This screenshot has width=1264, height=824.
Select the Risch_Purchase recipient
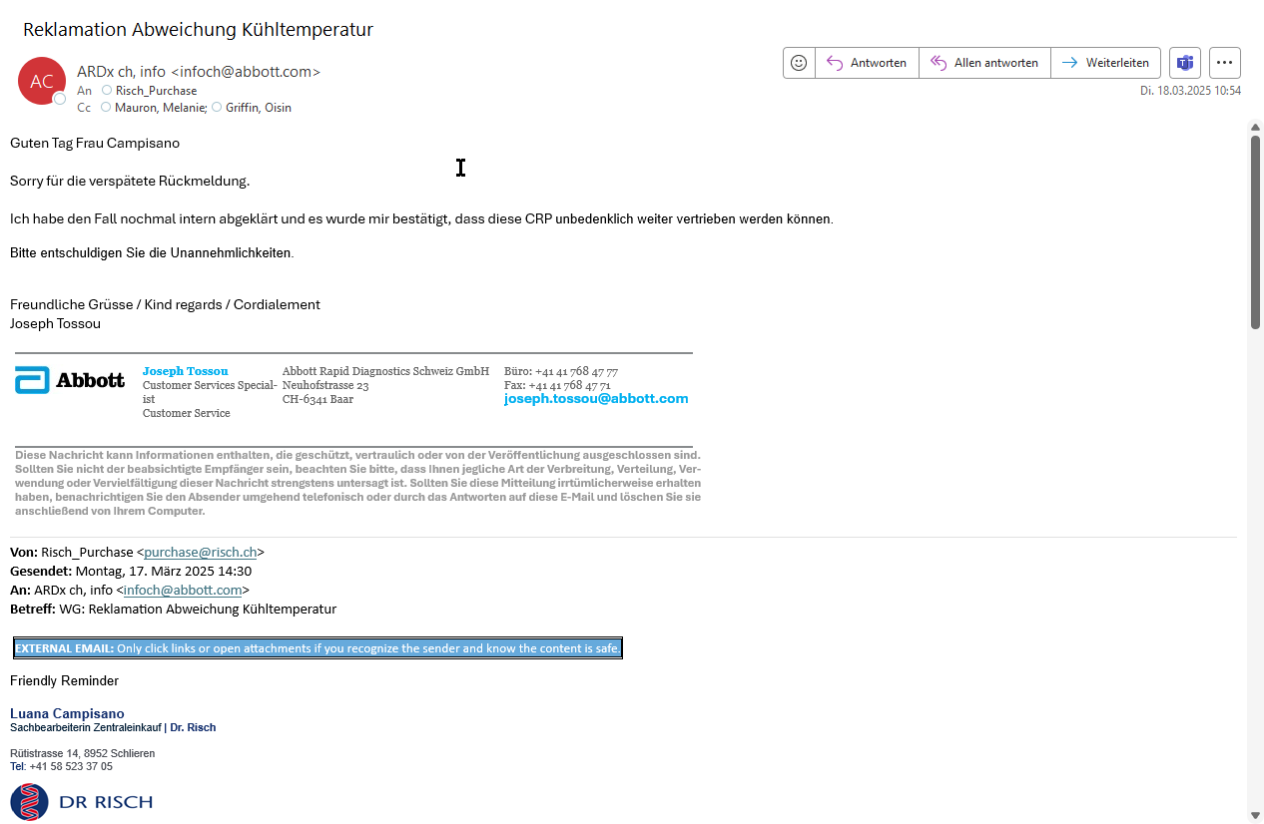point(156,91)
